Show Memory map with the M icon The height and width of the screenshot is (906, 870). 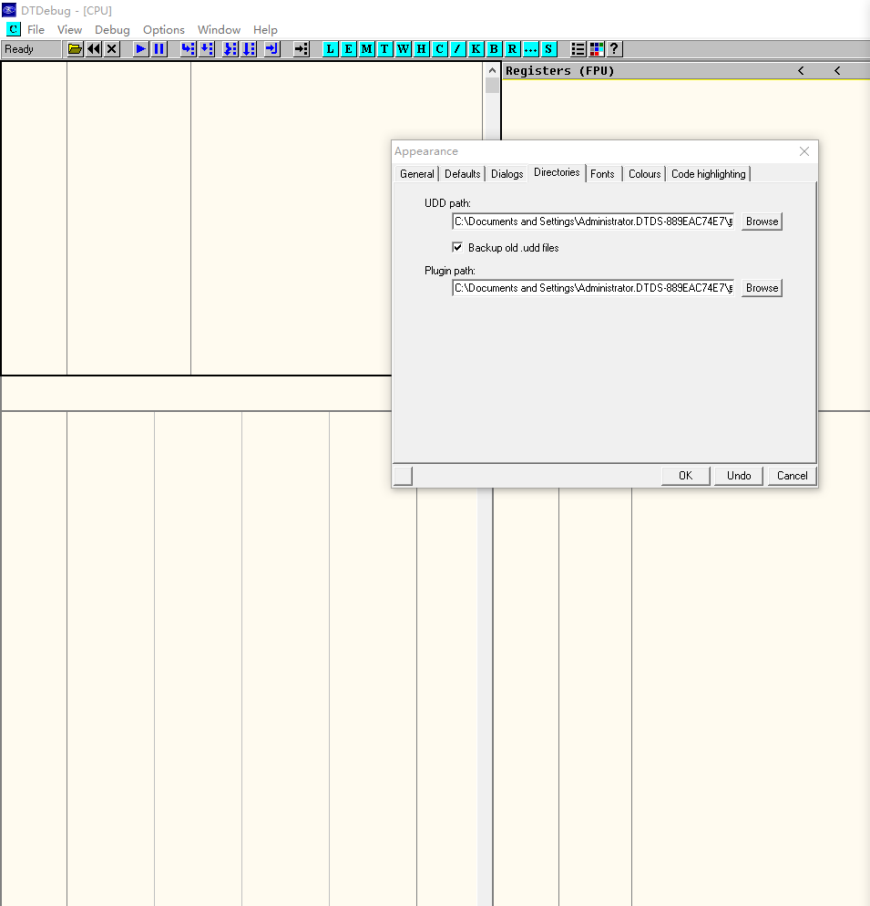click(367, 49)
